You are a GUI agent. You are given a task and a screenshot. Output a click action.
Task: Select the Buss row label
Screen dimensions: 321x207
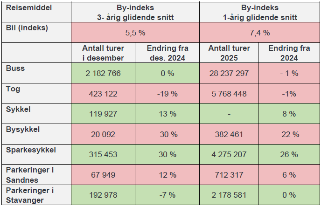tap(15, 68)
